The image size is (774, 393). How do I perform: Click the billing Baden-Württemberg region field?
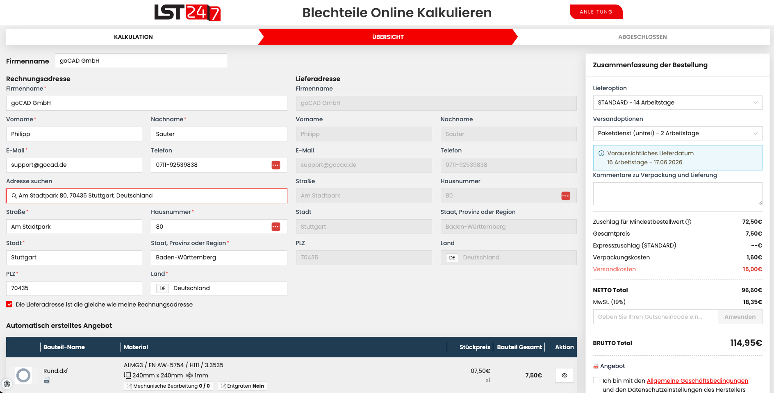(x=219, y=257)
